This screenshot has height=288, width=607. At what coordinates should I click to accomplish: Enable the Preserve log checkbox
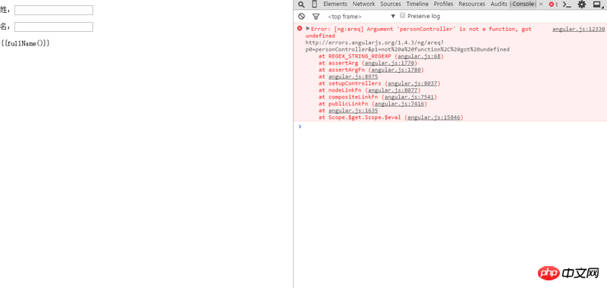point(403,16)
